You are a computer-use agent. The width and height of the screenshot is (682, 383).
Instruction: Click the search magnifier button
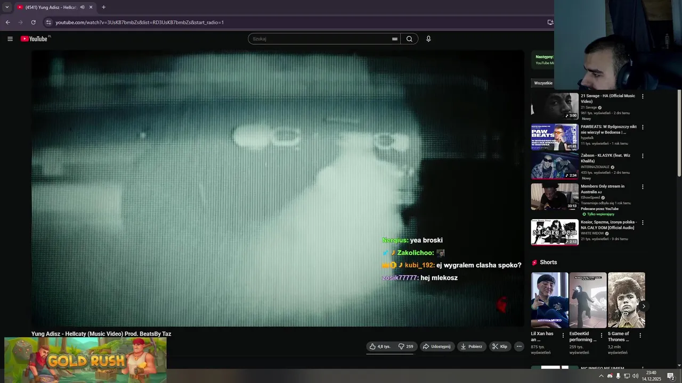click(409, 39)
